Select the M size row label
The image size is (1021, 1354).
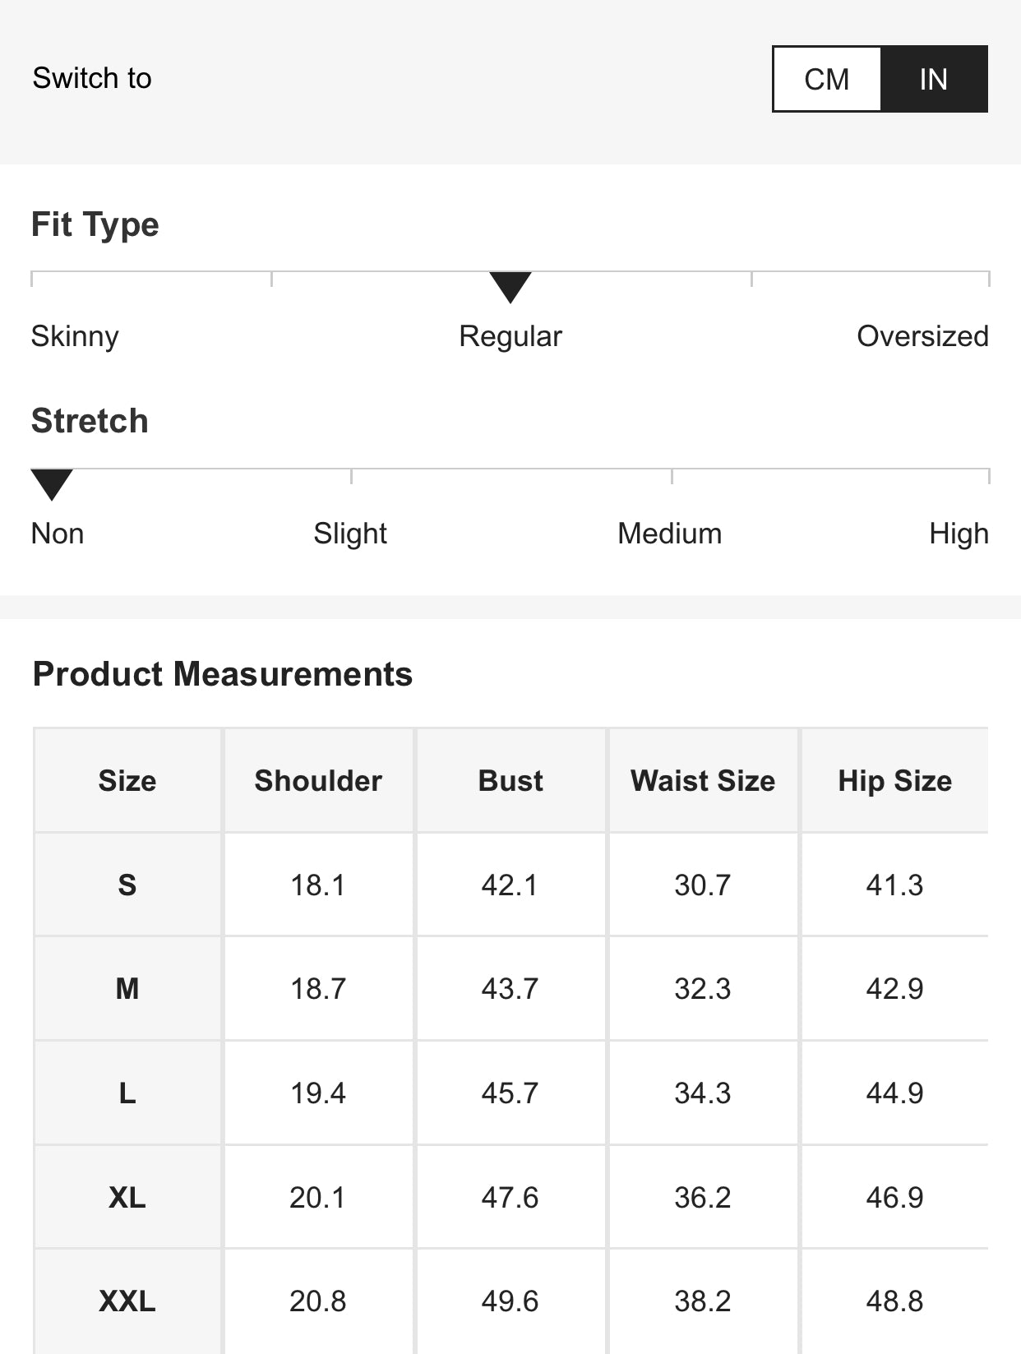click(127, 988)
